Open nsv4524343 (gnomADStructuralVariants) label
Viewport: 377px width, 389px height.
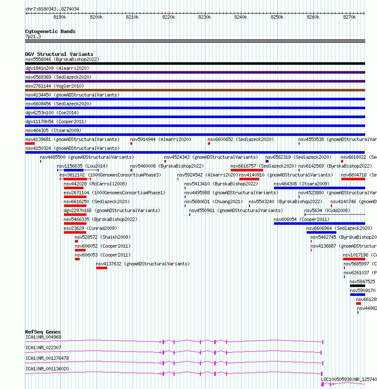(211, 157)
